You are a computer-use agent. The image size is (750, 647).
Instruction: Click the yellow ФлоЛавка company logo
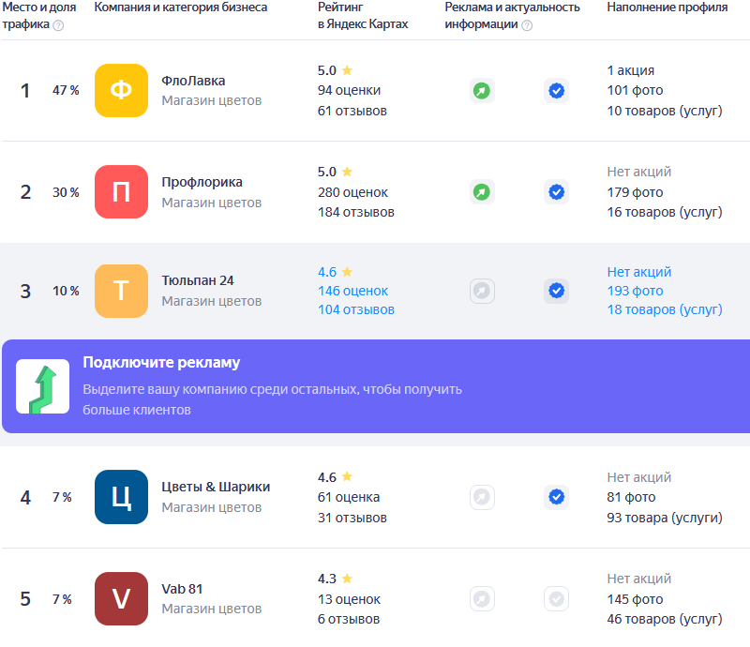[x=121, y=90]
